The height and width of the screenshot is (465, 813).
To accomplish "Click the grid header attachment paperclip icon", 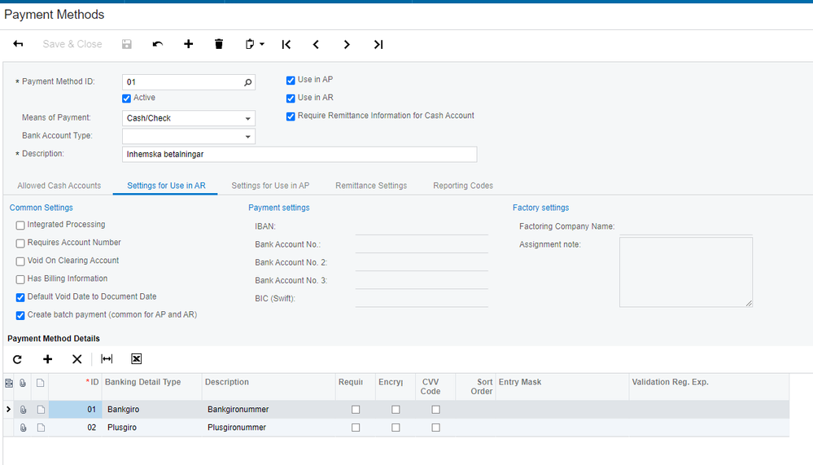I will [x=23, y=383].
